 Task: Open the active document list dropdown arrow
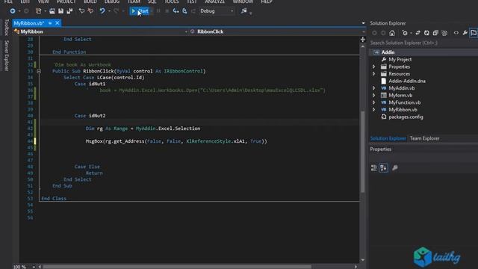363,23
